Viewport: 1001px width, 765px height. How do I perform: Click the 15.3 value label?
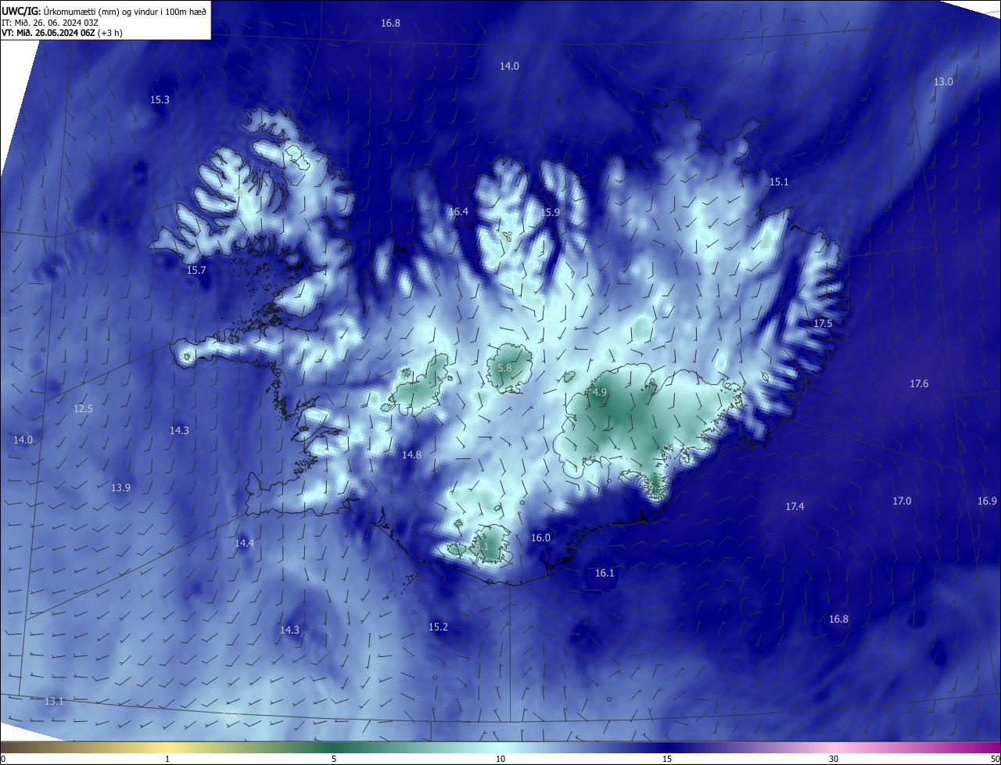click(160, 100)
